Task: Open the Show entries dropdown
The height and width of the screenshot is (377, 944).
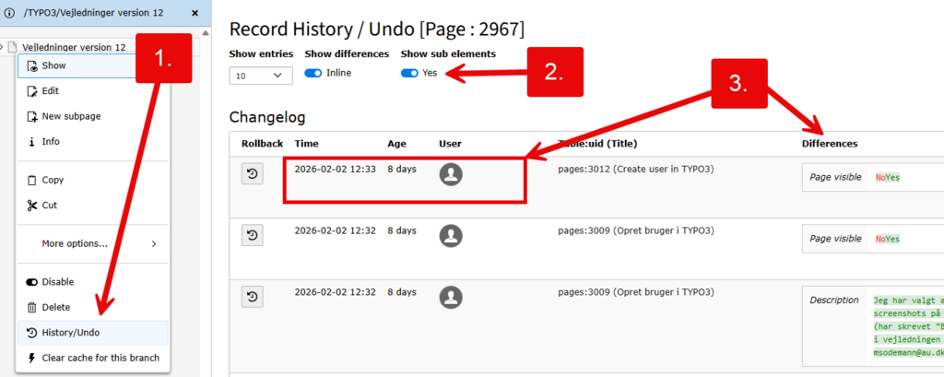Action: 258,76
